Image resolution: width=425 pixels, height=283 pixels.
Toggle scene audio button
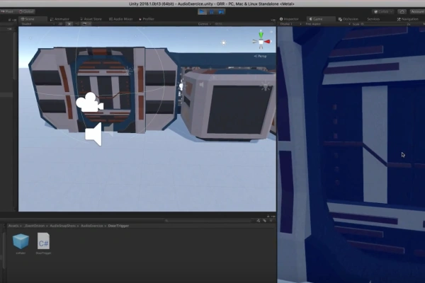(x=77, y=24)
